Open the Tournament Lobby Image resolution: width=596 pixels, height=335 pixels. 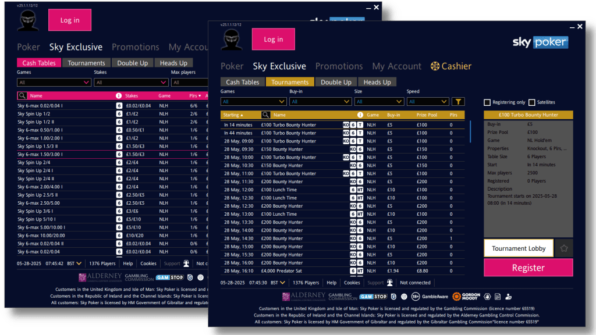[519, 248]
